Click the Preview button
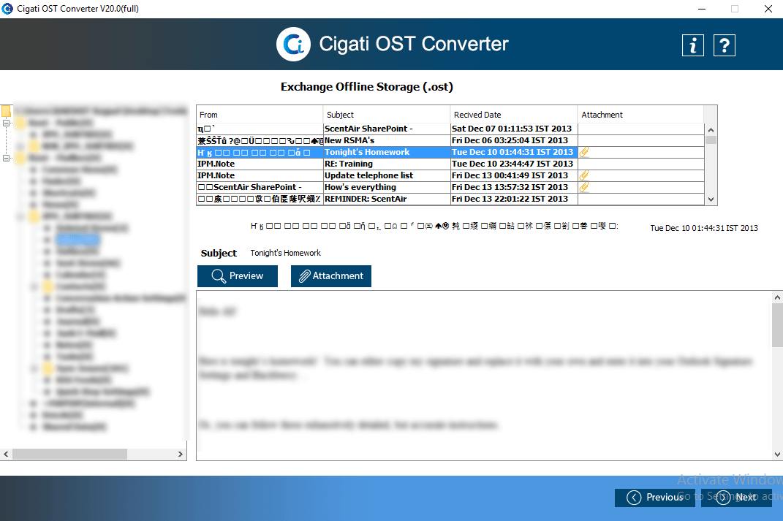 click(237, 276)
